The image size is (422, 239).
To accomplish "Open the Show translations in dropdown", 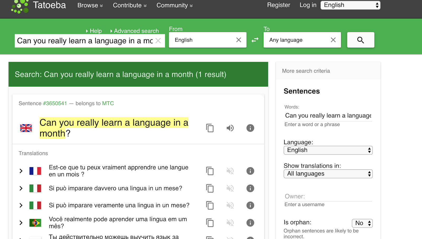I will (x=328, y=174).
